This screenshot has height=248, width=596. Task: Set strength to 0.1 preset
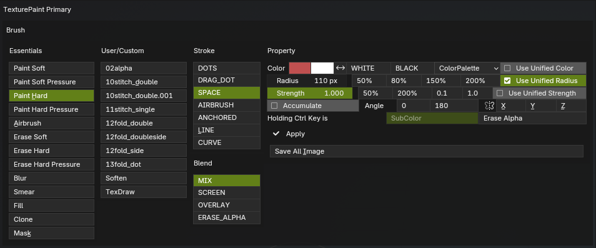tap(447, 93)
